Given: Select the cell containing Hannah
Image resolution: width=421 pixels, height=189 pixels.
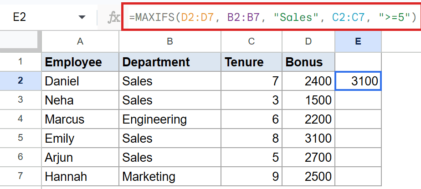Looking at the screenshot, I should tap(80, 176).
